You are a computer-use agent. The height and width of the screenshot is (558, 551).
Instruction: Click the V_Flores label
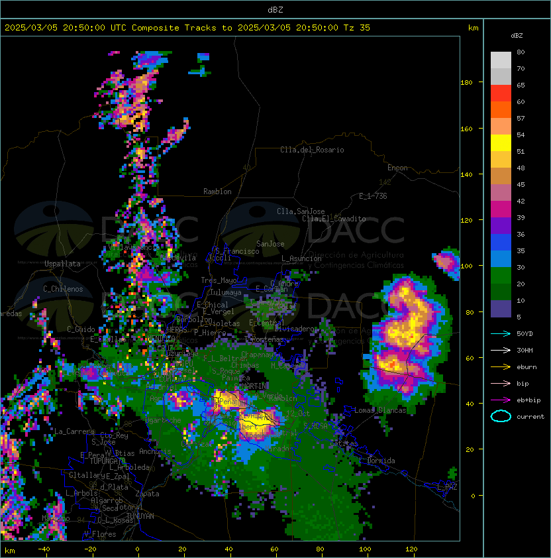coord(100,534)
